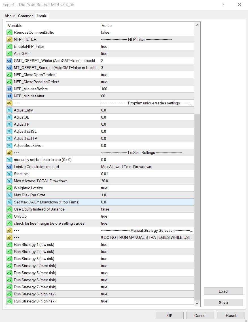248x322 pixels.
Task: Edit the NFP_MinutesAfter value 60
Action: (147, 96)
